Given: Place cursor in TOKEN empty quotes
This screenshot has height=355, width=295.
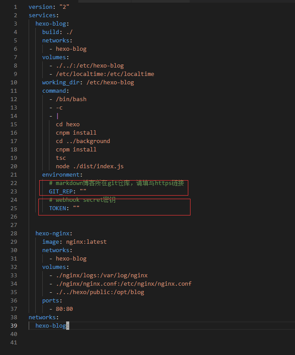Looking at the screenshot, I should (x=76, y=208).
